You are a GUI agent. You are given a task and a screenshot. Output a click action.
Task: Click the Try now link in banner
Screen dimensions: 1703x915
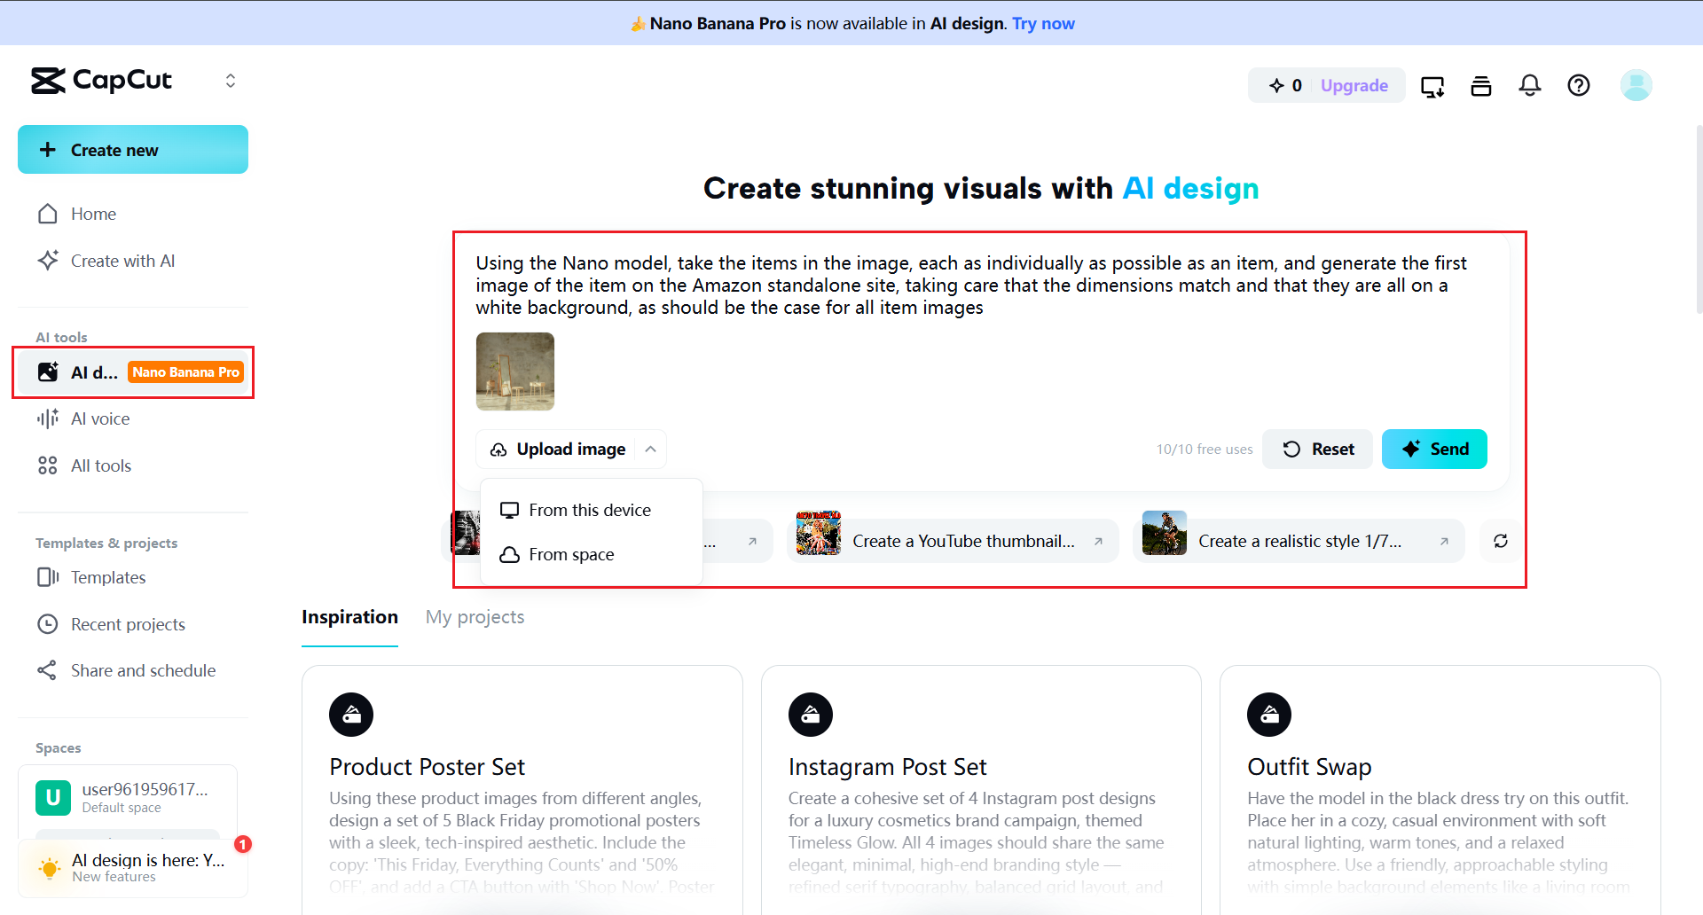(1043, 23)
